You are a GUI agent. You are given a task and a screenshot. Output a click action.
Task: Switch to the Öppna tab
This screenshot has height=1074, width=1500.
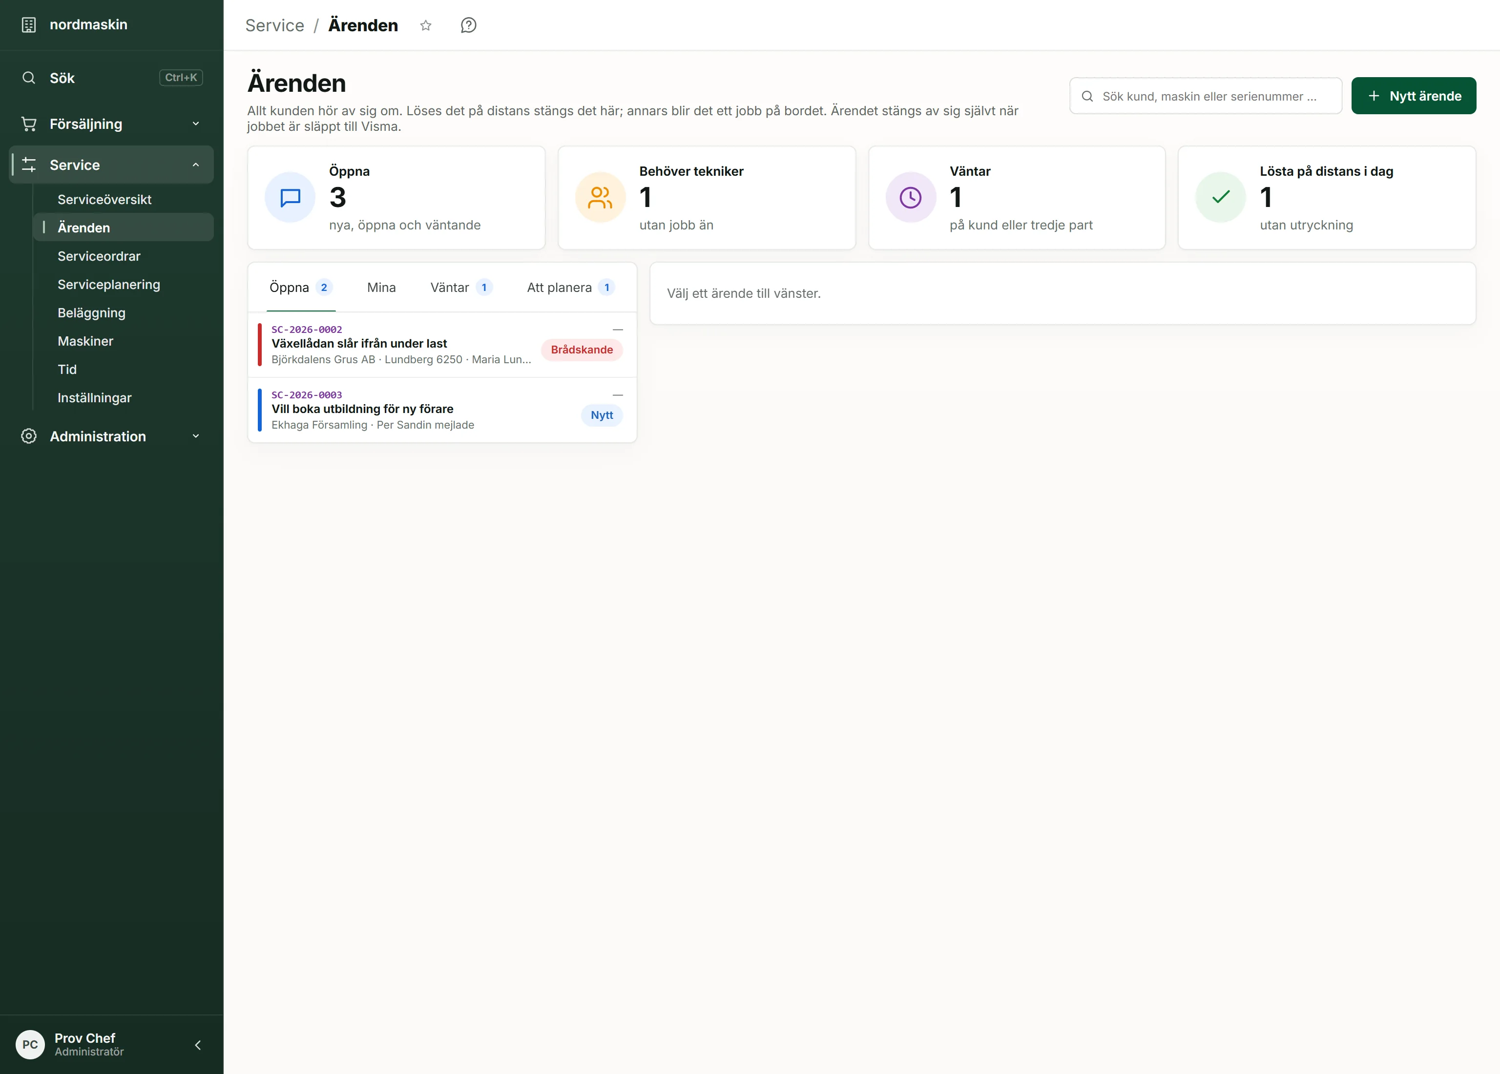[x=301, y=288]
